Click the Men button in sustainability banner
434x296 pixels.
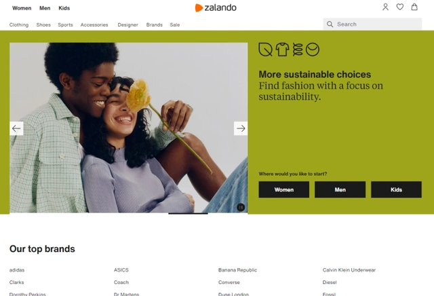(x=340, y=189)
